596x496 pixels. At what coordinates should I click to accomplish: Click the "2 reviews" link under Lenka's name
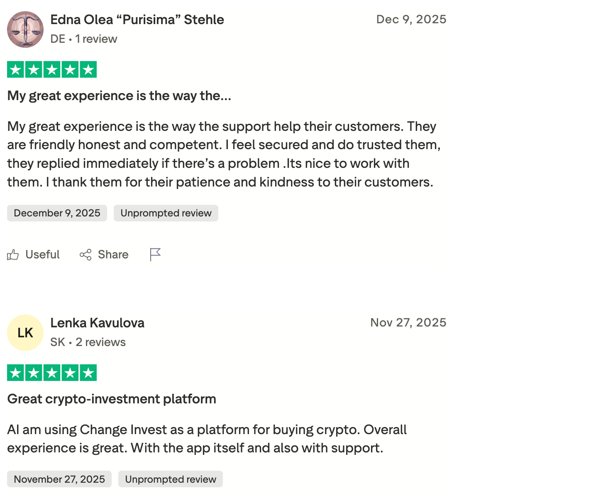click(x=100, y=342)
